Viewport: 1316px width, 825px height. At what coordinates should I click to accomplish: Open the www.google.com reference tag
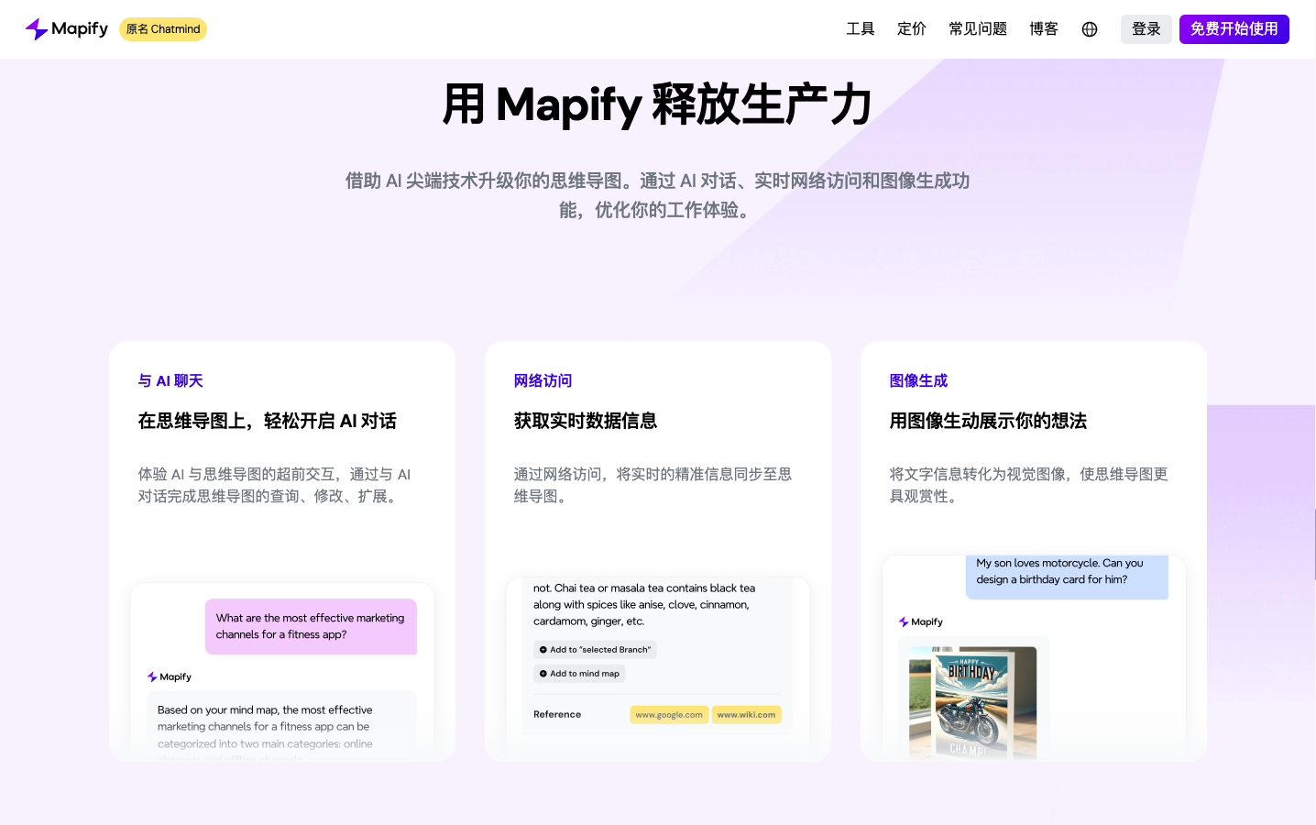[x=669, y=714]
